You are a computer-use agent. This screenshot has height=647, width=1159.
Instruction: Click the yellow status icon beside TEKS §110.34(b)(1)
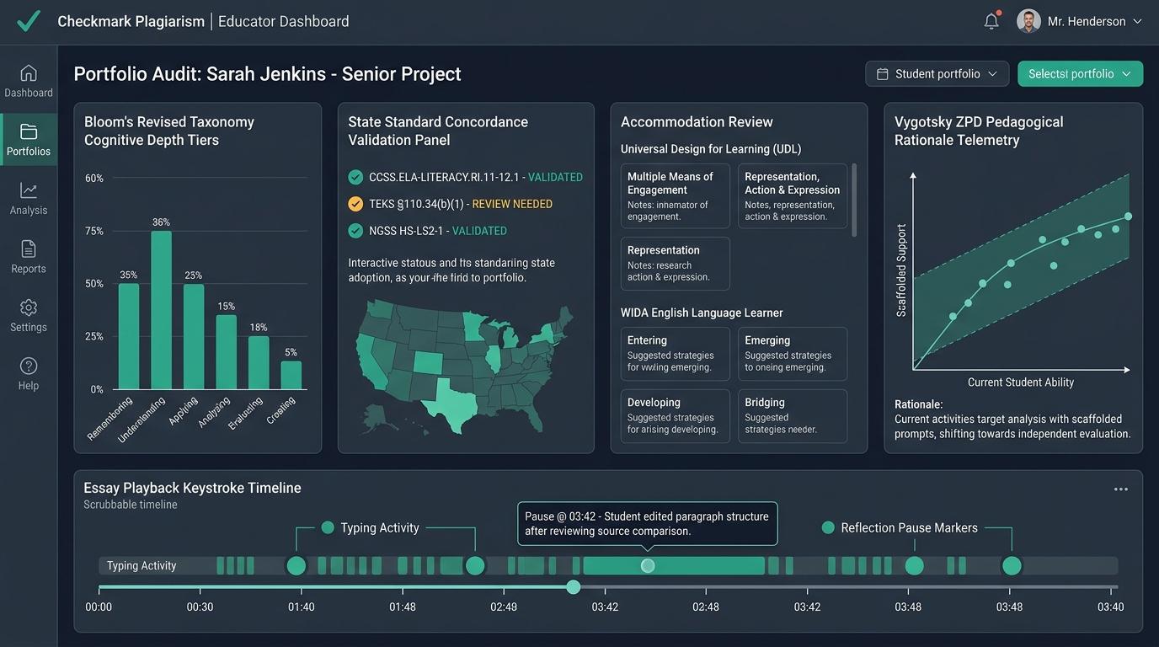click(x=355, y=204)
